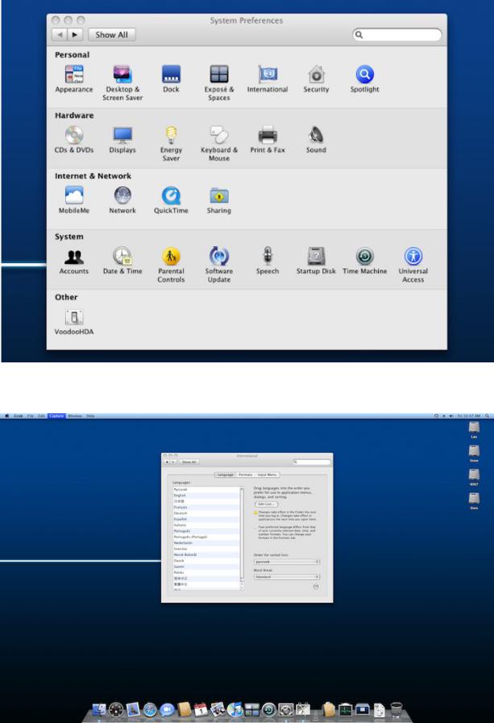Open the VoodooHDA preference pane

74,322
